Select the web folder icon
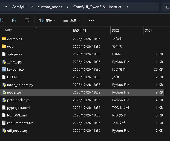The image size is (170, 141). (x=4, y=46)
